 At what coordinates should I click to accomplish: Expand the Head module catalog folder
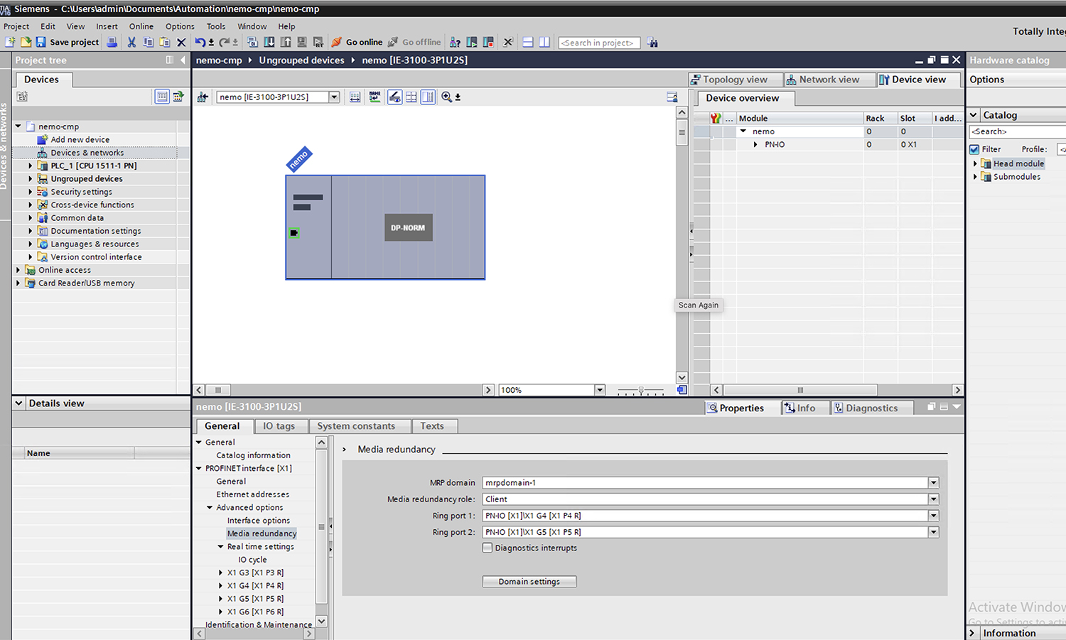[975, 163]
